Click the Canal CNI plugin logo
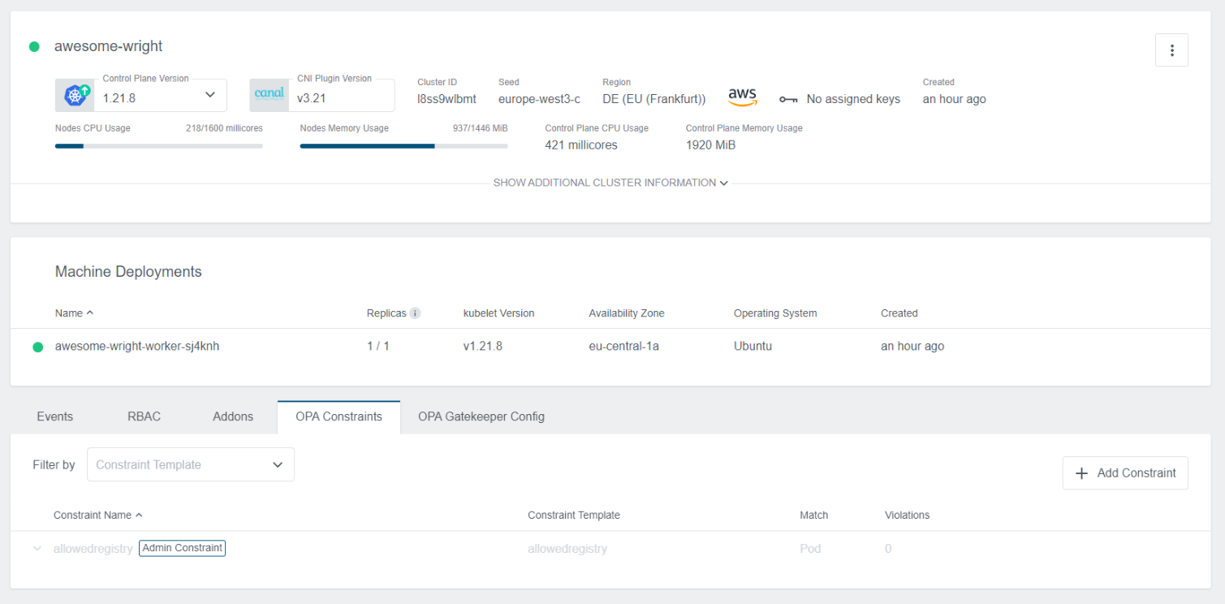The image size is (1225, 604). click(269, 94)
